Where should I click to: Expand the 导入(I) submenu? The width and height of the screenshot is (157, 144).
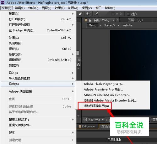tap(42, 73)
